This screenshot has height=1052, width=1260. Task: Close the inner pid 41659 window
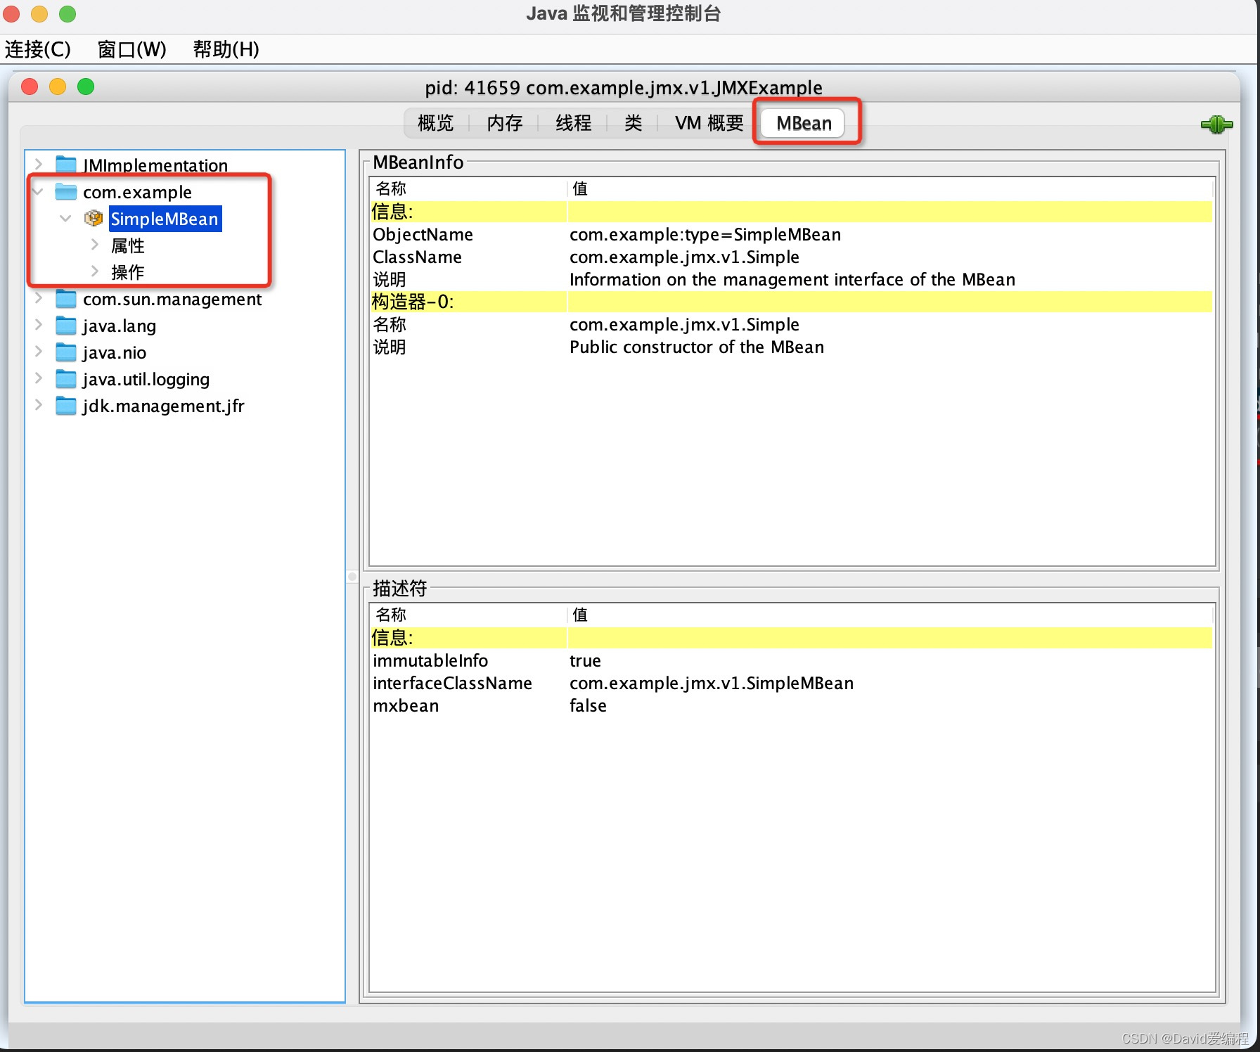pyautogui.click(x=30, y=86)
